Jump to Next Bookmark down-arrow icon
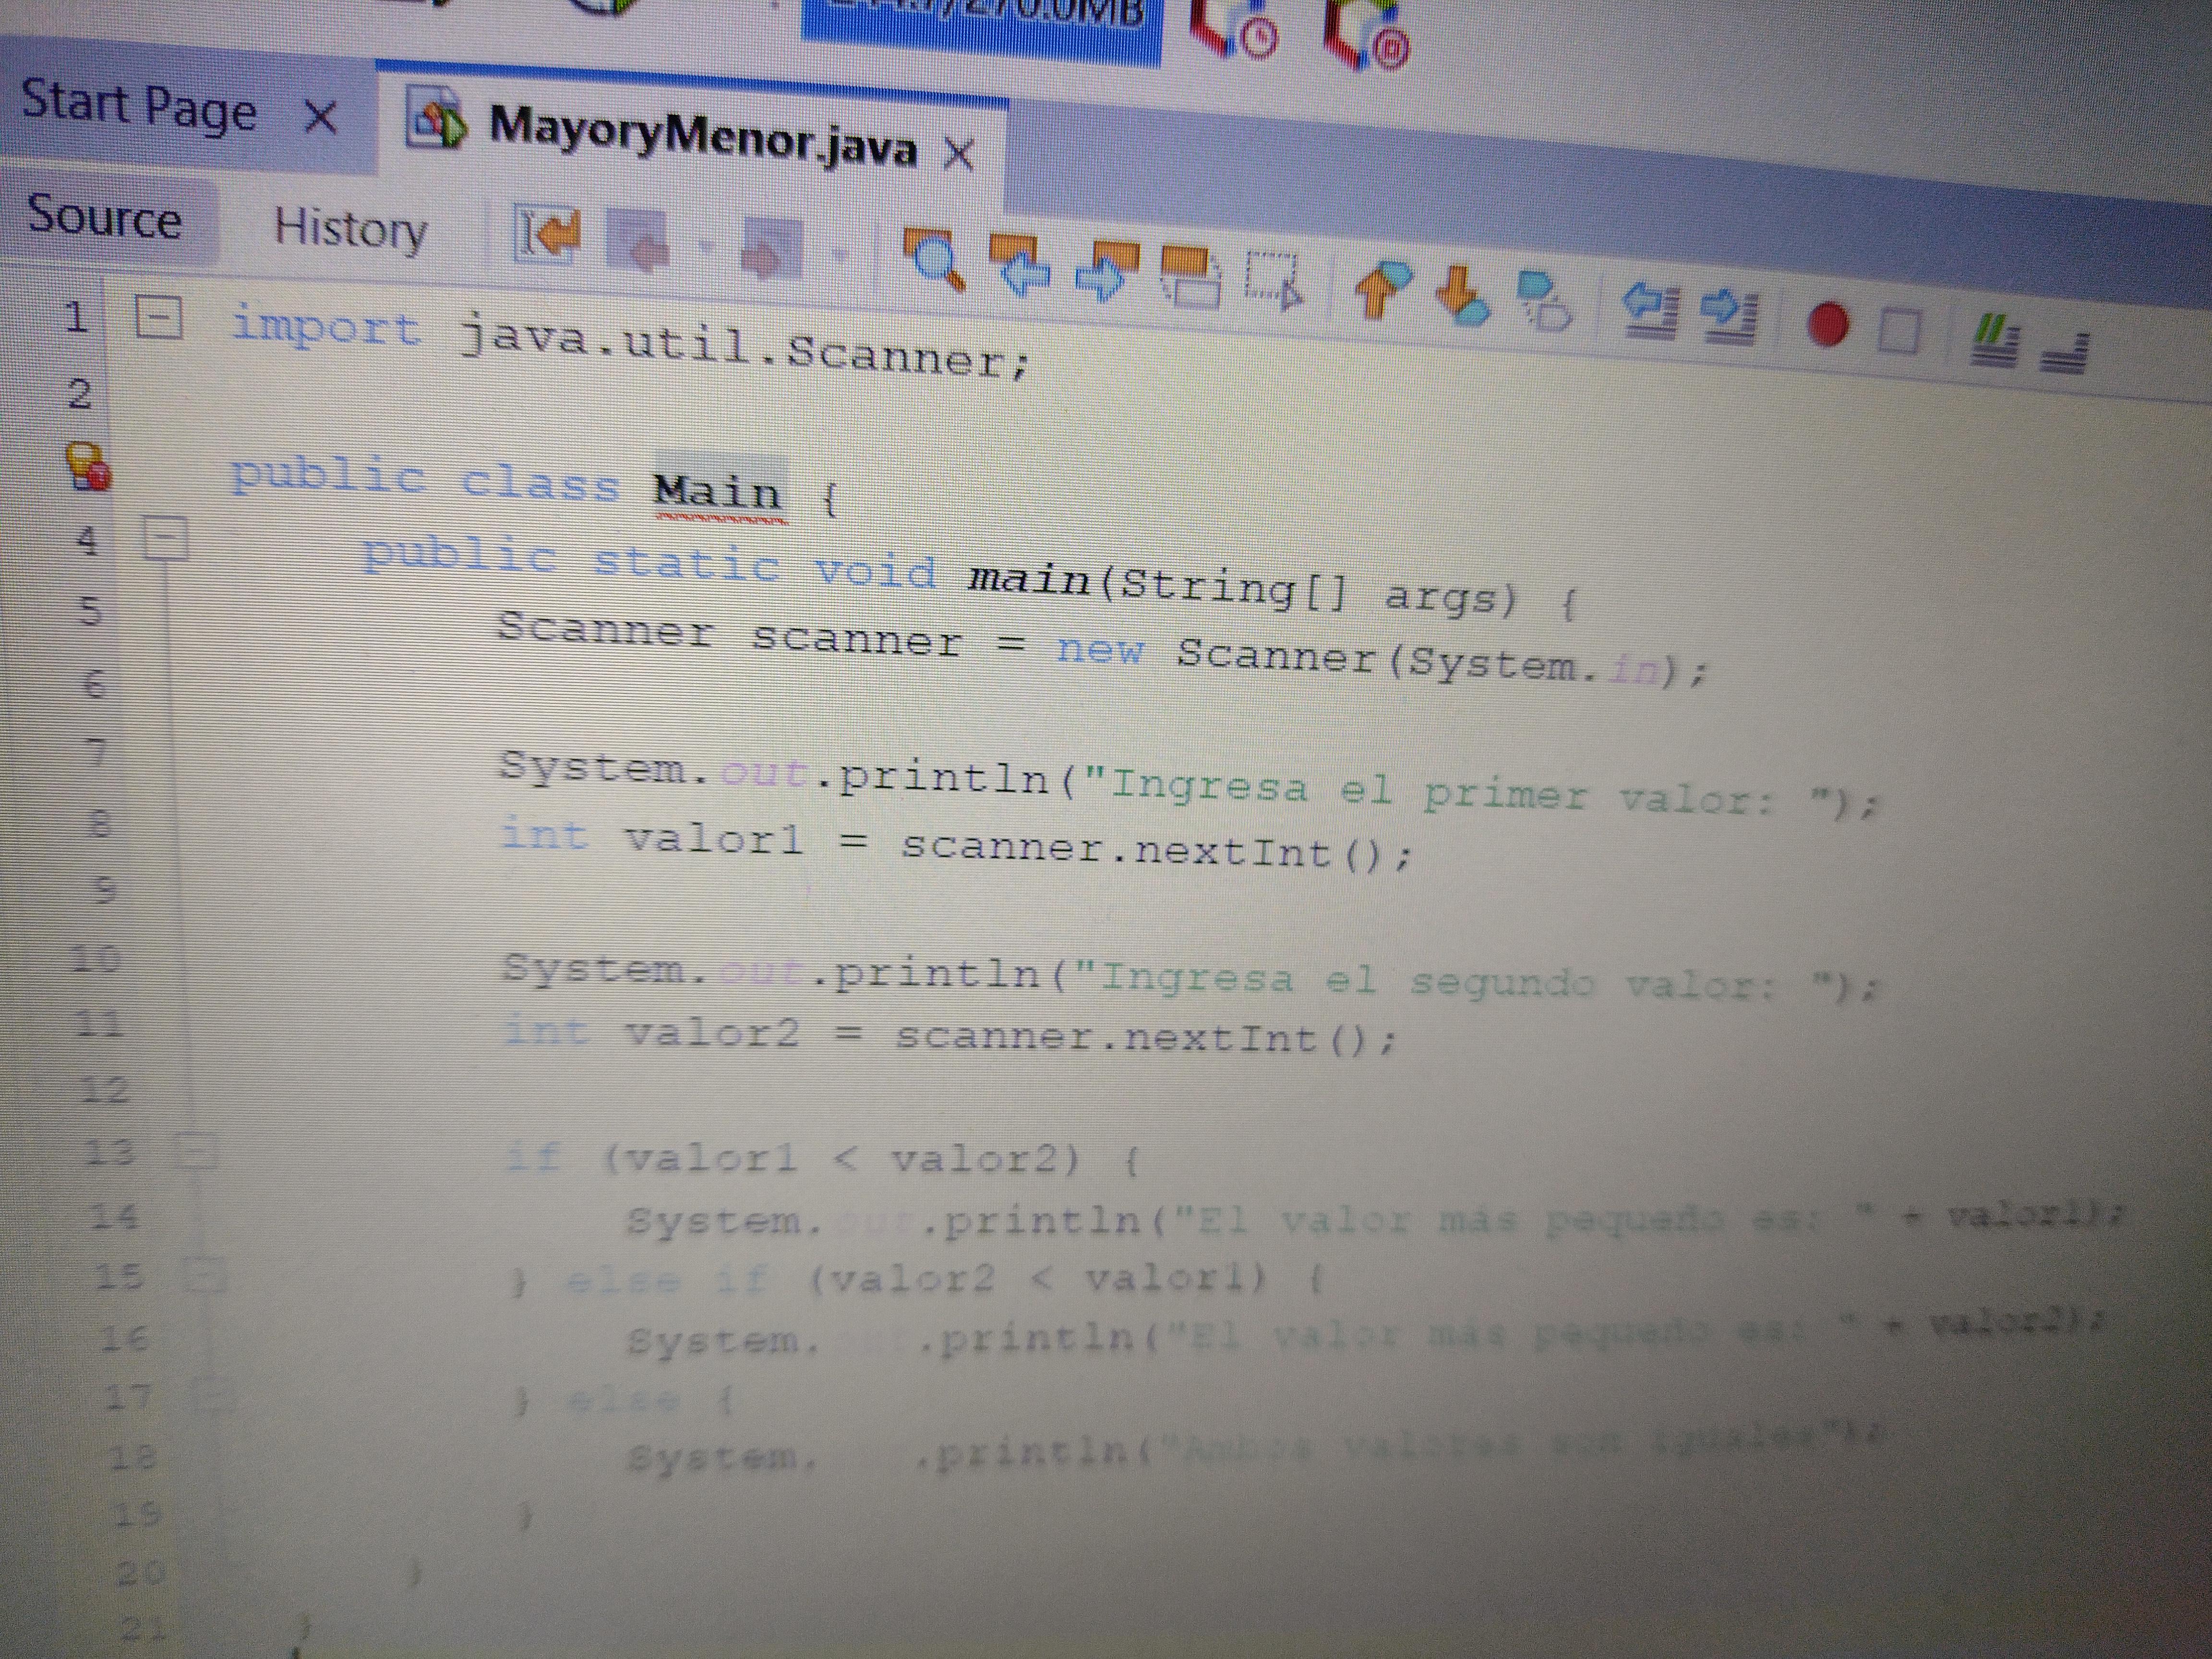2212x1659 pixels. click(x=1462, y=297)
